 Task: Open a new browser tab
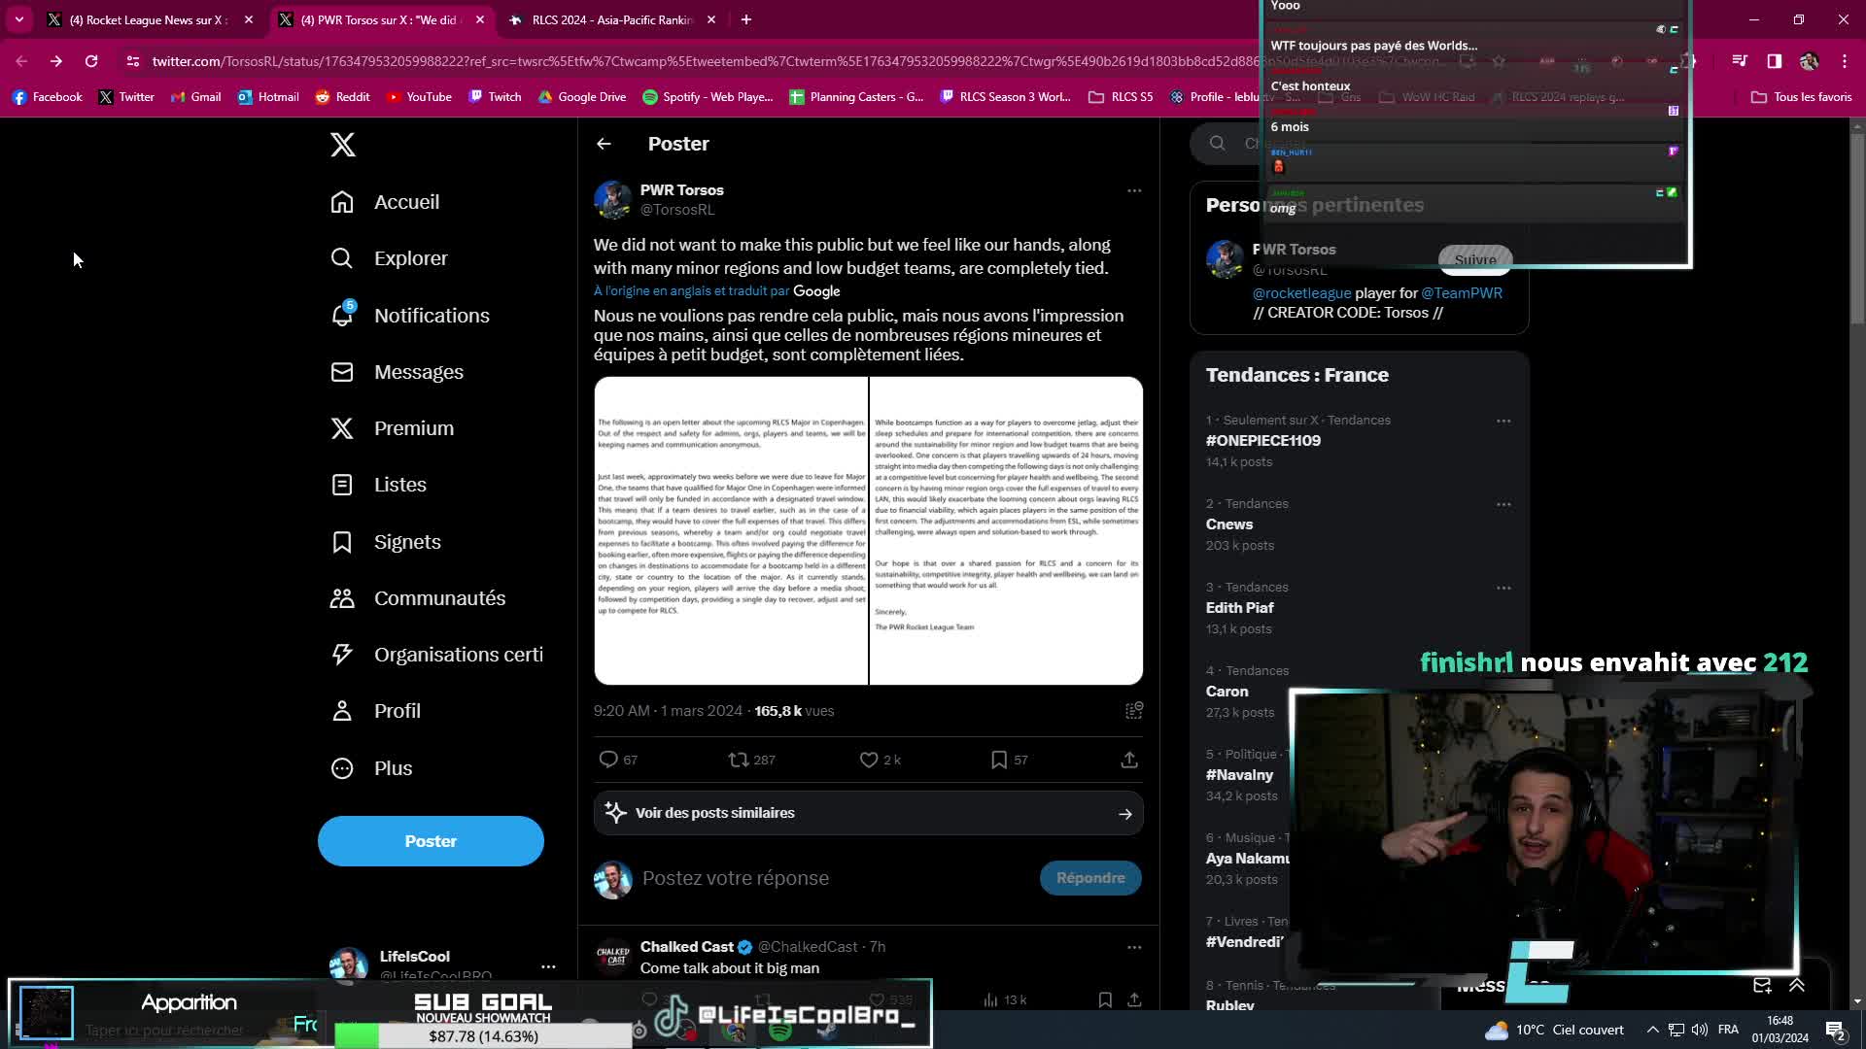tap(746, 19)
